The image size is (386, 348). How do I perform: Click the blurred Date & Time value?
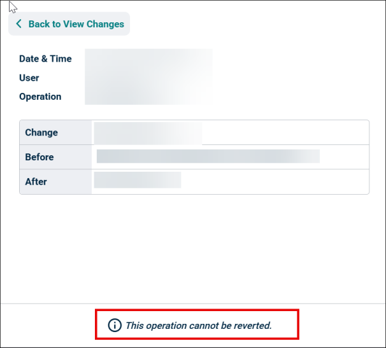[148, 59]
